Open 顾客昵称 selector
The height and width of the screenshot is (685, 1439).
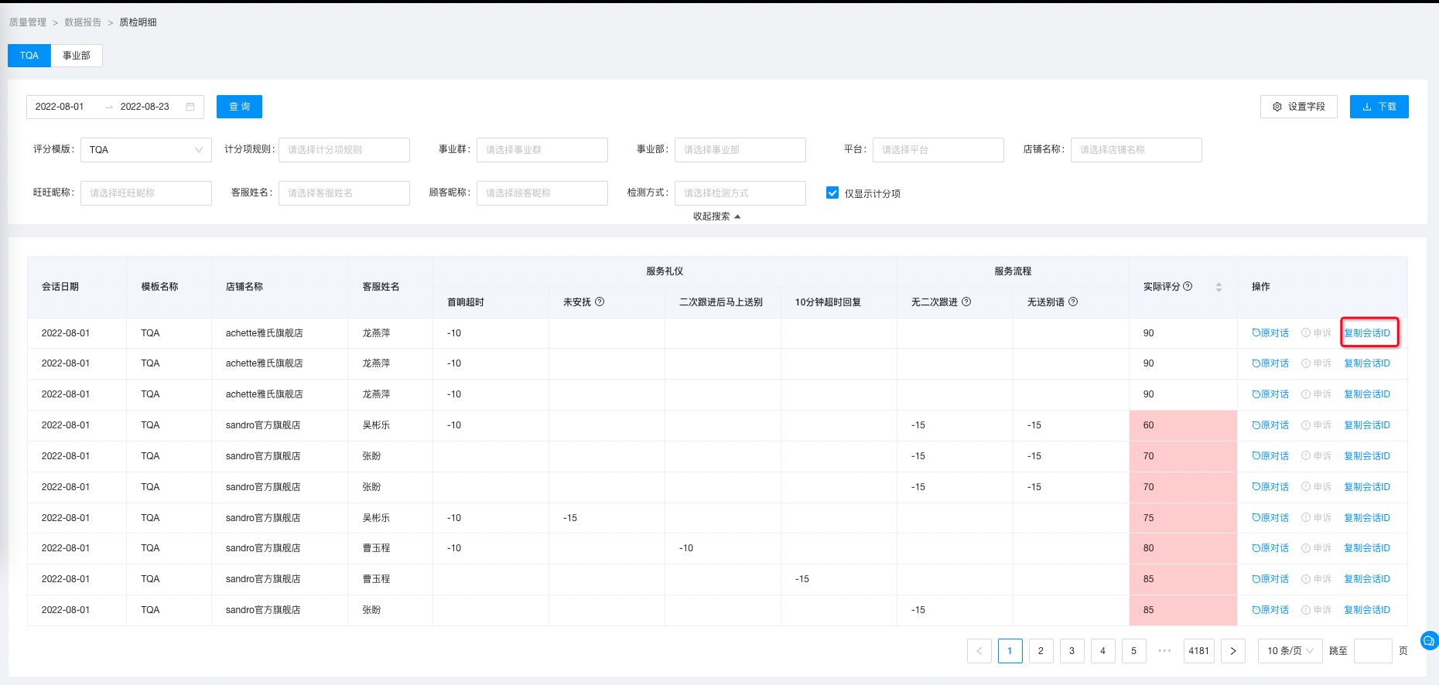tap(542, 193)
